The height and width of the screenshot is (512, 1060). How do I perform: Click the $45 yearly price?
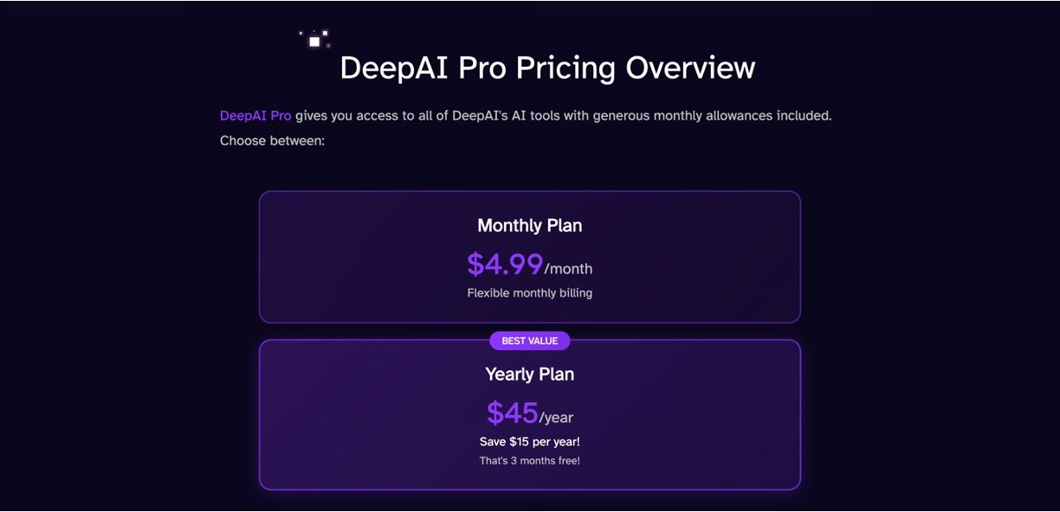(x=512, y=413)
